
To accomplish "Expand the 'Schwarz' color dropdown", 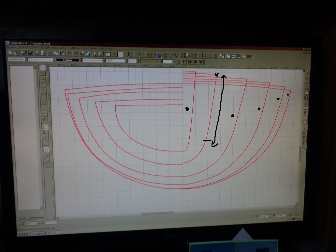I will (81, 60).
